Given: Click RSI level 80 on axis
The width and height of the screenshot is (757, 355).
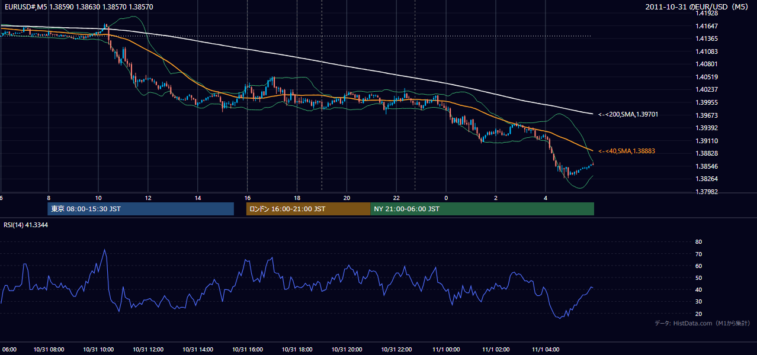Looking at the screenshot, I should 698,242.
